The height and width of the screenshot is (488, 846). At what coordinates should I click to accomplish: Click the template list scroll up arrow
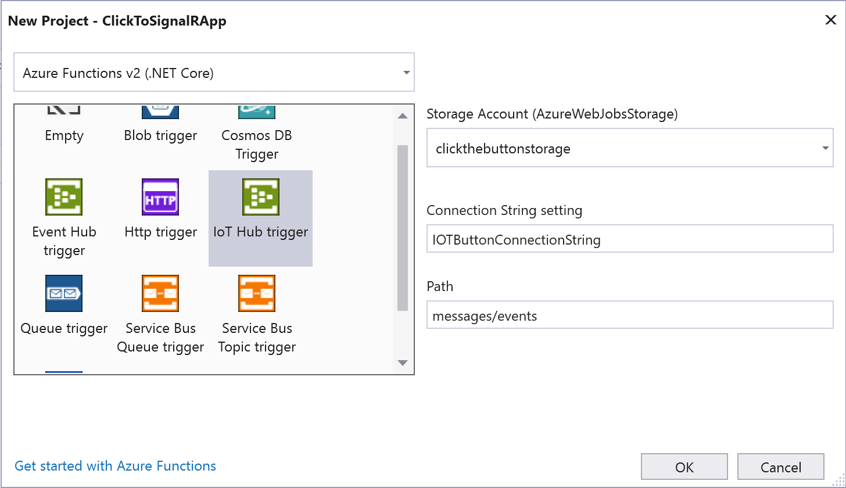coord(403,116)
